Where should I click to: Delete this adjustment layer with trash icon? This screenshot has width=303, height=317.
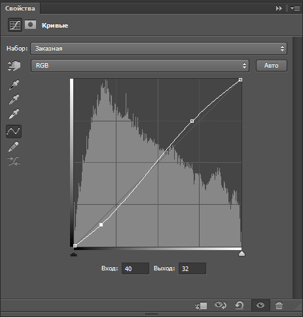279,305
